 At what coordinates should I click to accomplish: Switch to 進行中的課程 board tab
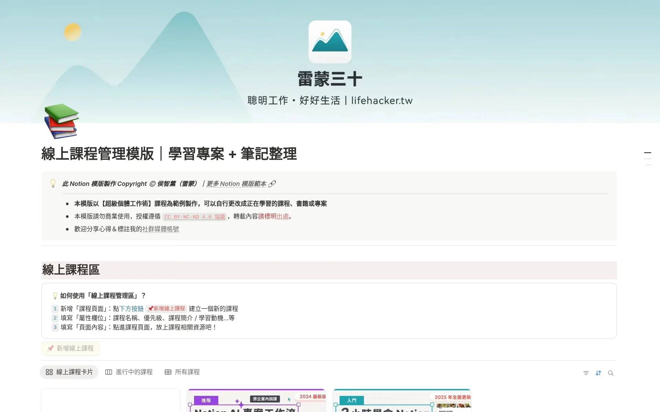[x=129, y=372]
